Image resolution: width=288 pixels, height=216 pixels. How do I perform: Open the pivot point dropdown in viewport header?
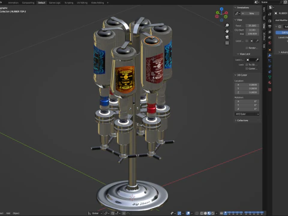pos(107,214)
